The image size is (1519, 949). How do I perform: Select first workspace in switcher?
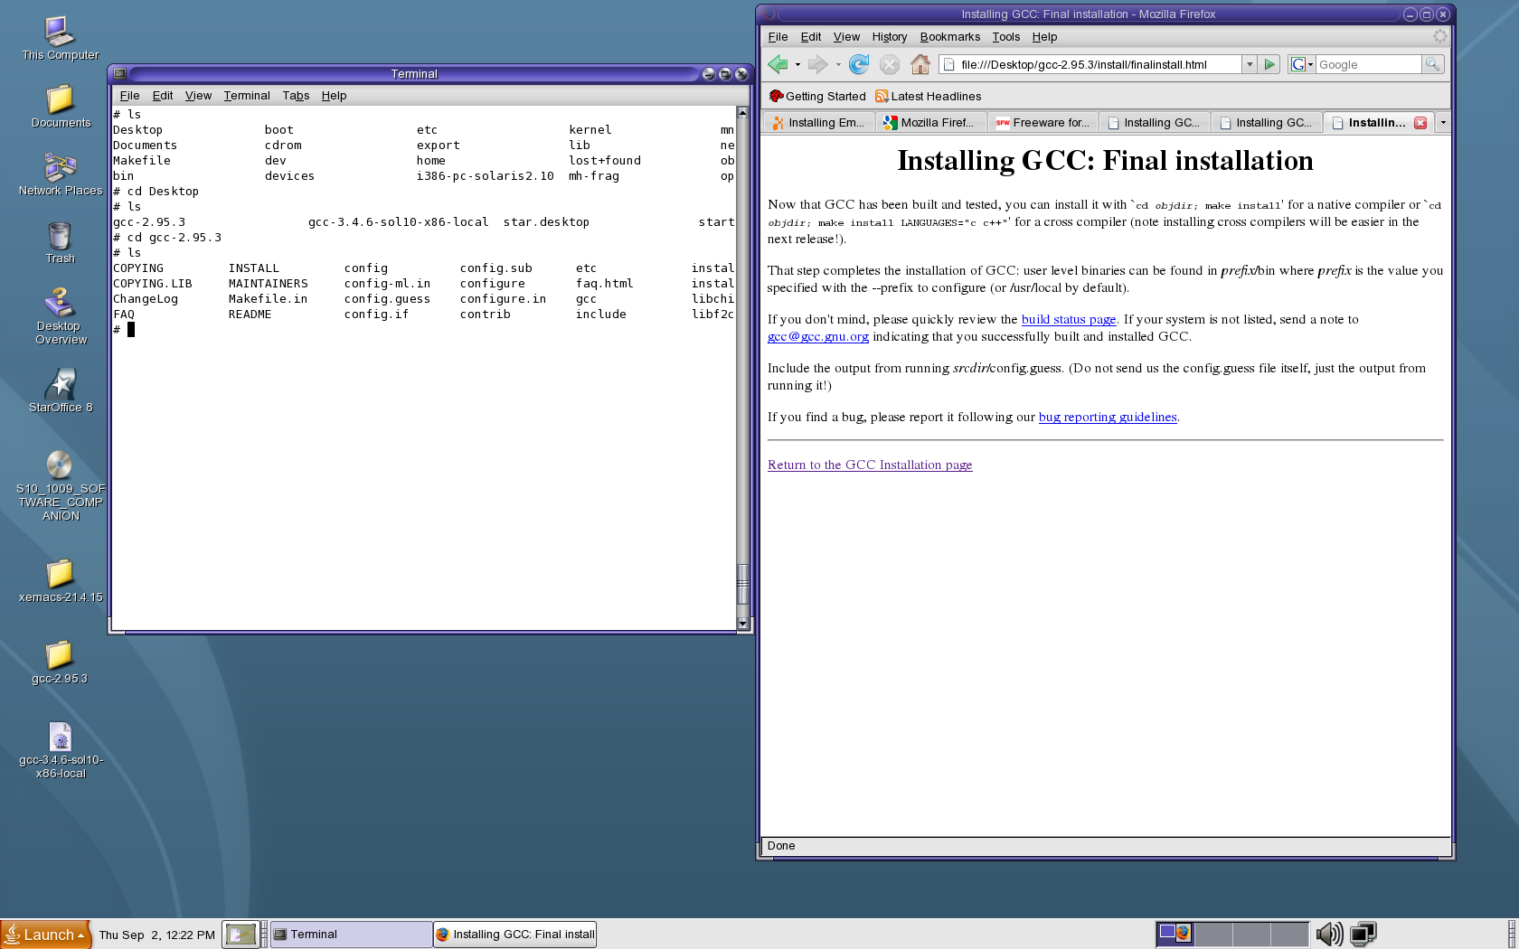[x=1175, y=934]
